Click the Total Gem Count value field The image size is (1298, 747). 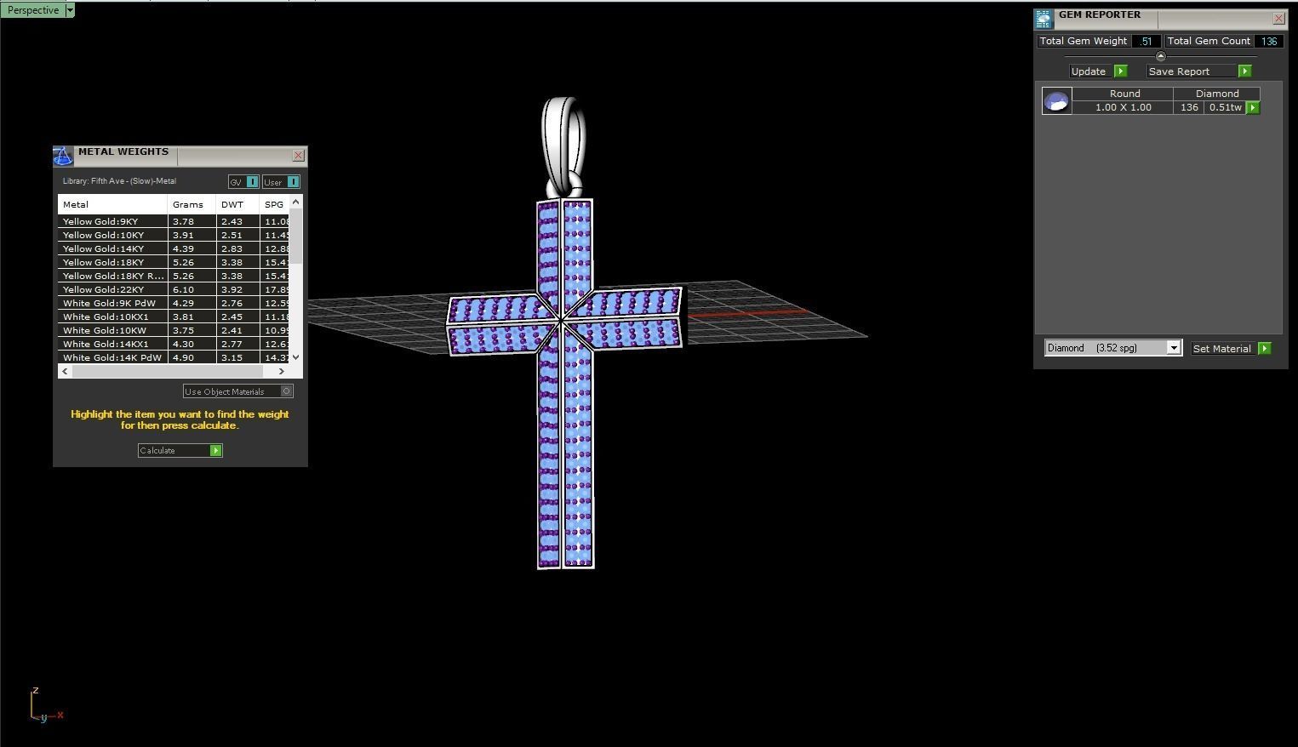[1269, 41]
